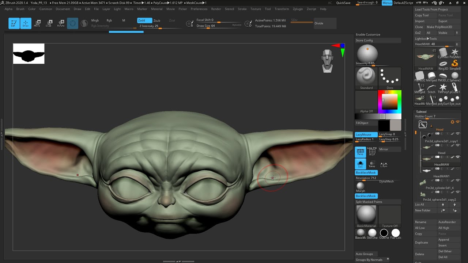Select the Flat Color material sphere
Viewport: 468px width, 263px height.
pyautogui.click(x=396, y=234)
